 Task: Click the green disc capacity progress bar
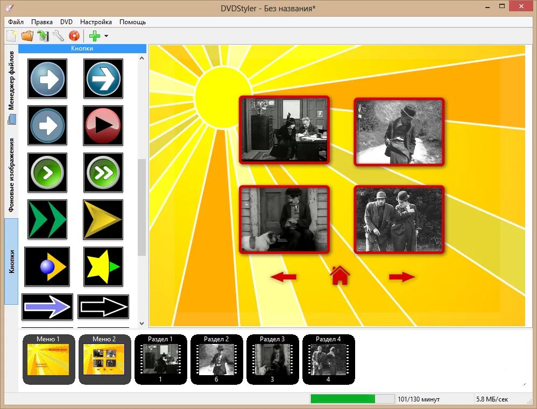[x=352, y=399]
